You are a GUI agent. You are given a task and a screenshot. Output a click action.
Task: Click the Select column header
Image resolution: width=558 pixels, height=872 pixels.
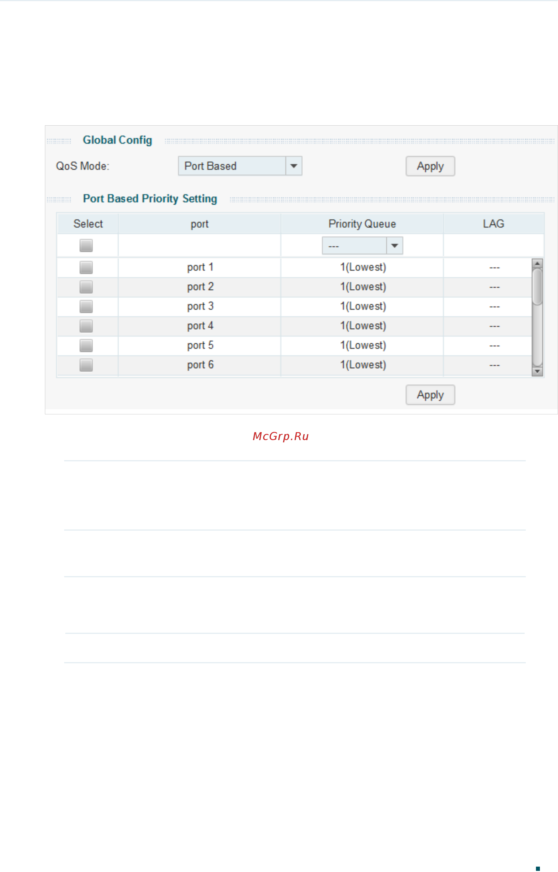click(x=88, y=224)
